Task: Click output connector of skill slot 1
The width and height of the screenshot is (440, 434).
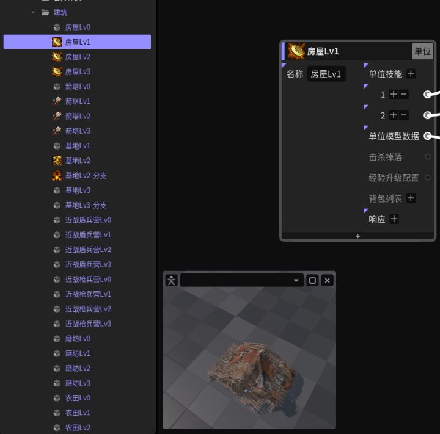Action: pos(427,95)
